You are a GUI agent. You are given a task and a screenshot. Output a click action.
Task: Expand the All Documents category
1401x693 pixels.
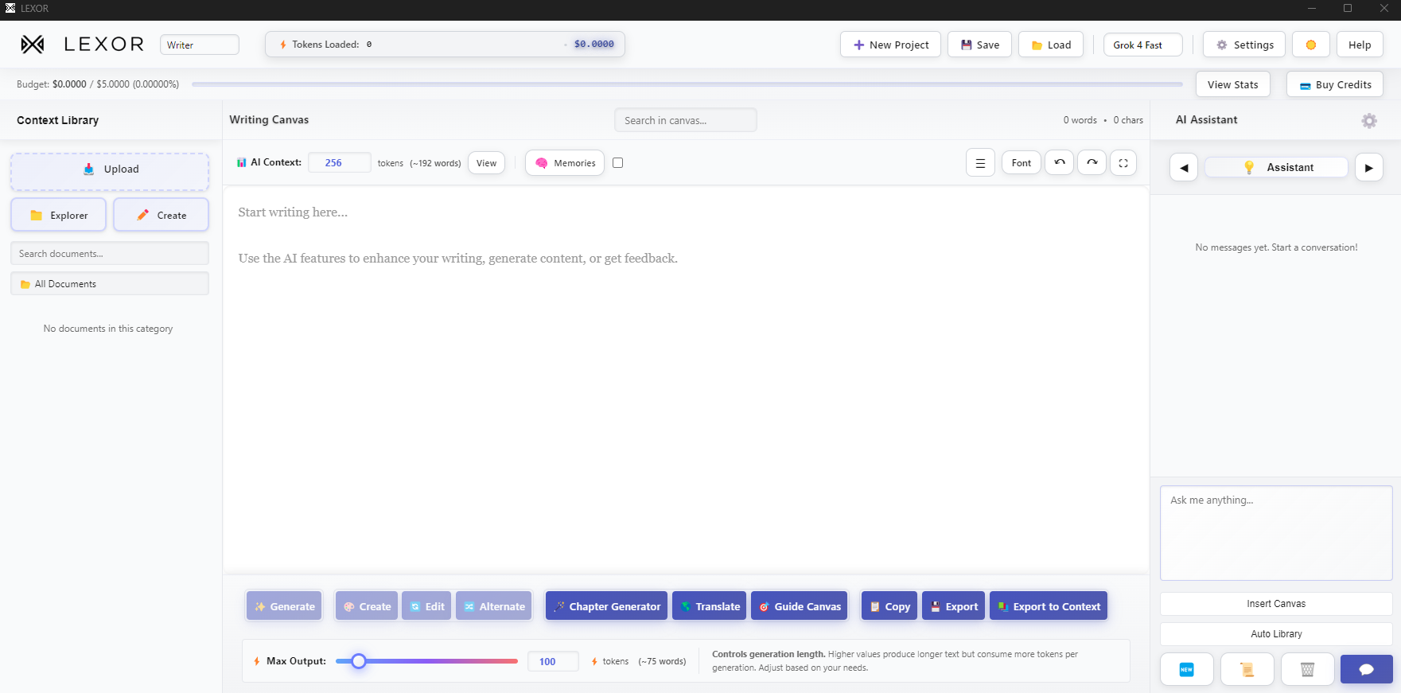(x=110, y=284)
